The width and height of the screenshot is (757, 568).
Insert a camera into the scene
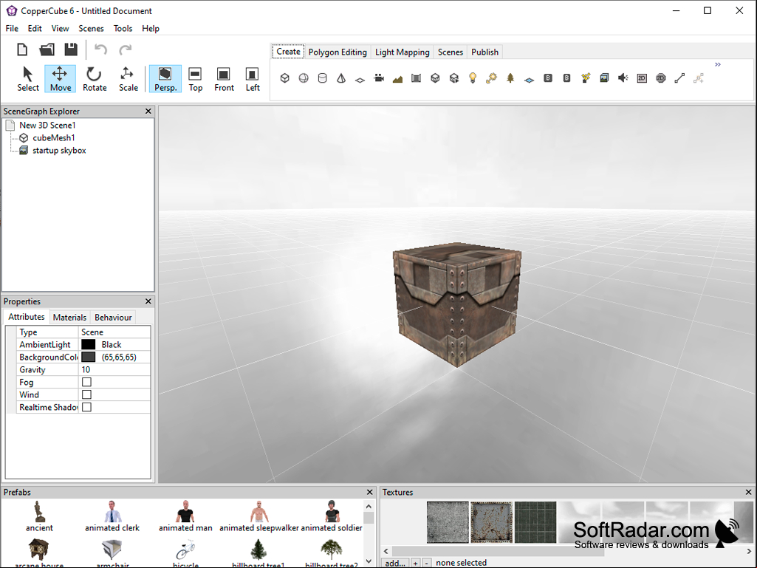pyautogui.click(x=379, y=78)
